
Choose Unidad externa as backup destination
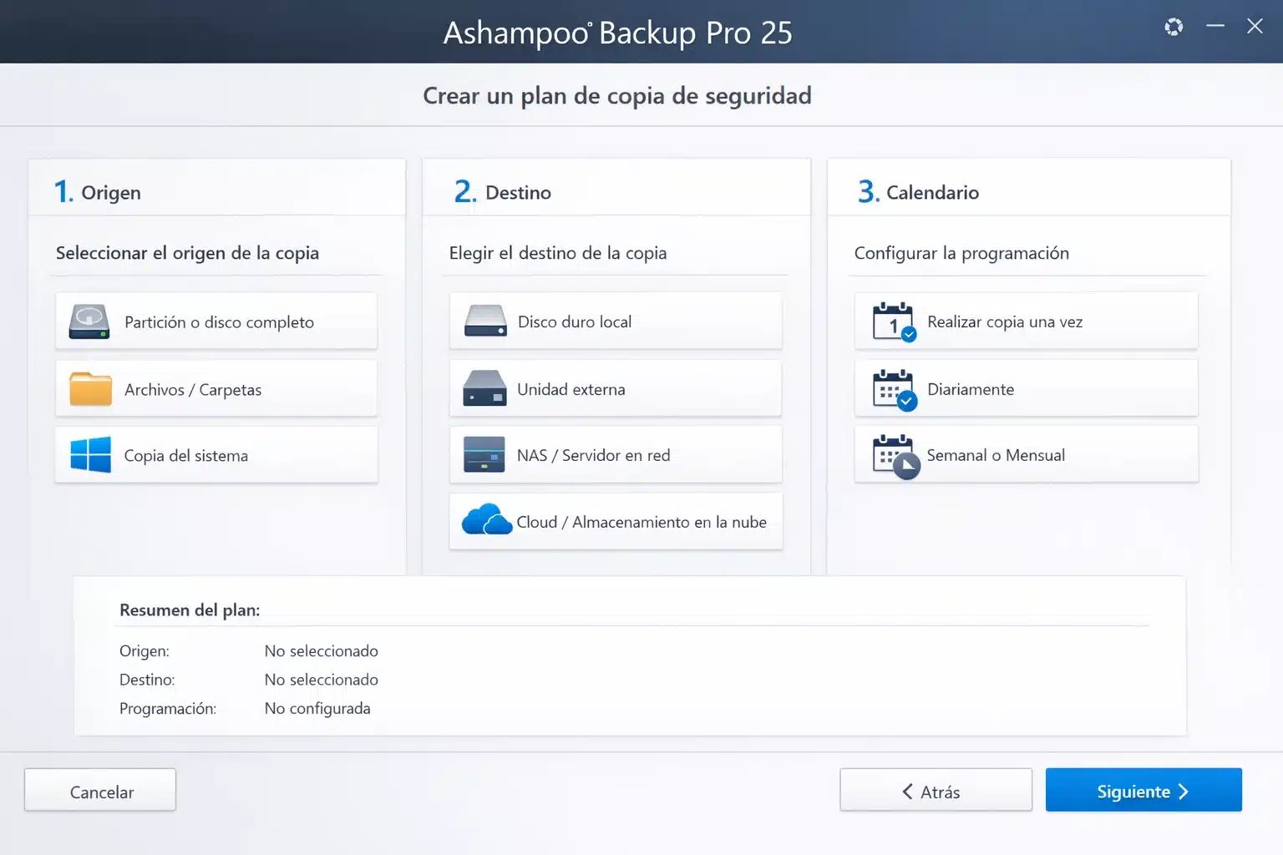point(616,388)
